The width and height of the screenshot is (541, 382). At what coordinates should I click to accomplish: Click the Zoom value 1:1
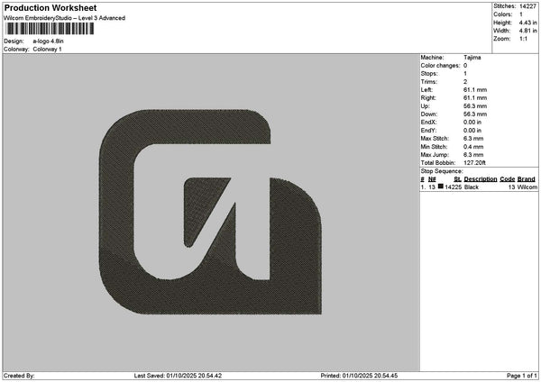(523, 39)
